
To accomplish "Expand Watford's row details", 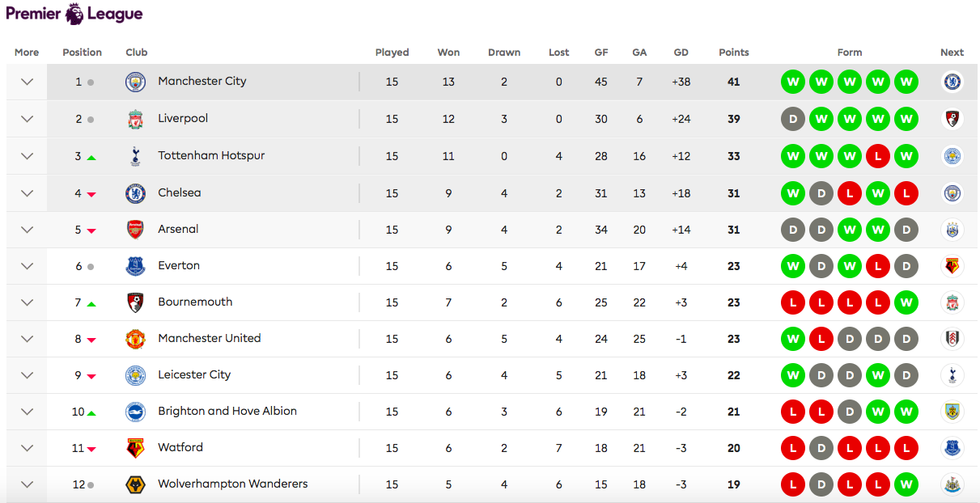I will pyautogui.click(x=27, y=448).
